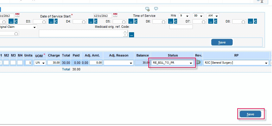Click the Medicaid orig. ref. Code input field
The height and width of the screenshot is (126, 272).
[181, 27]
